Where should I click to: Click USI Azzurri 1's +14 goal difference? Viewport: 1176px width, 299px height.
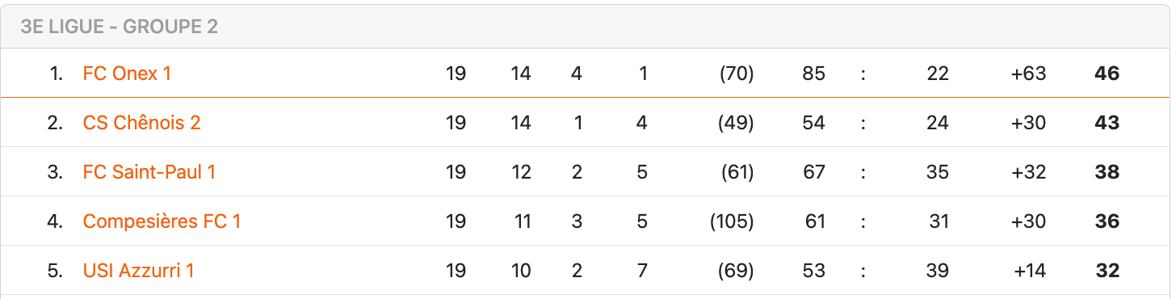(x=1030, y=271)
